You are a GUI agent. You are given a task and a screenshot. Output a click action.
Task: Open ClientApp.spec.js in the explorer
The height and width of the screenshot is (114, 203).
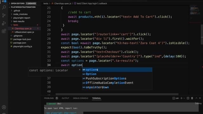coord(23,28)
